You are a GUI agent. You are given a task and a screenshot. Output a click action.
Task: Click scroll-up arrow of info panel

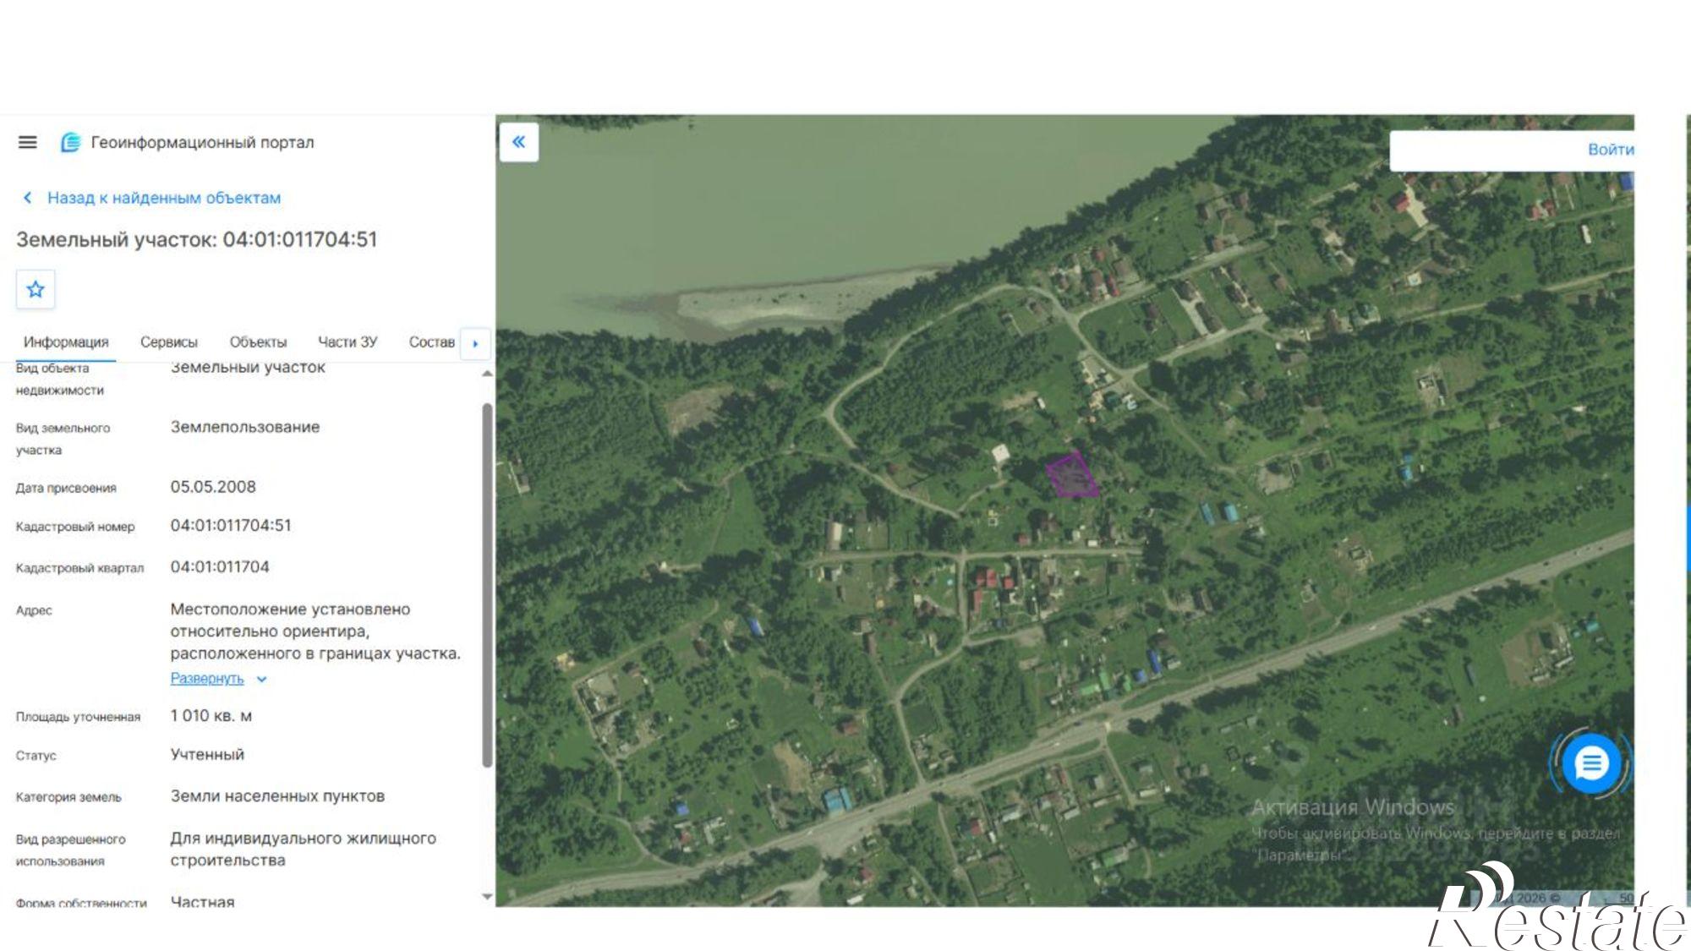[487, 373]
